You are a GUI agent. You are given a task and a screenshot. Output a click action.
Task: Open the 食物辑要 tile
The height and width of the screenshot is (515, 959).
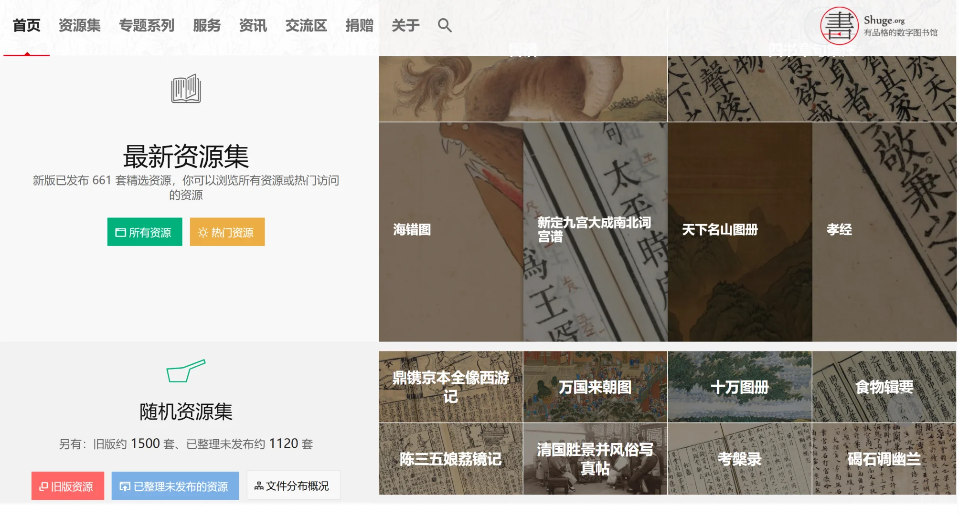tap(884, 387)
